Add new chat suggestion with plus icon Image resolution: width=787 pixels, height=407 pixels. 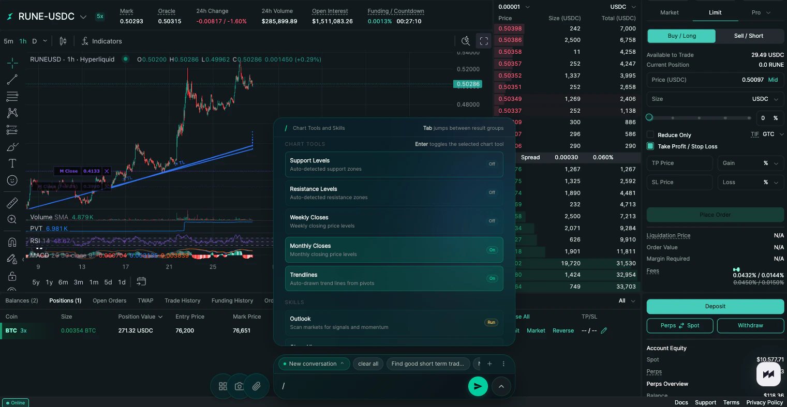[x=489, y=364]
